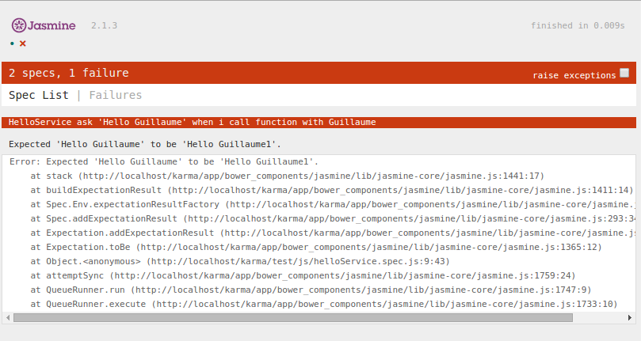The height and width of the screenshot is (341, 641).
Task: Click the bold line "Expected 'Hello Guillaume' to be"
Action: (x=145, y=144)
